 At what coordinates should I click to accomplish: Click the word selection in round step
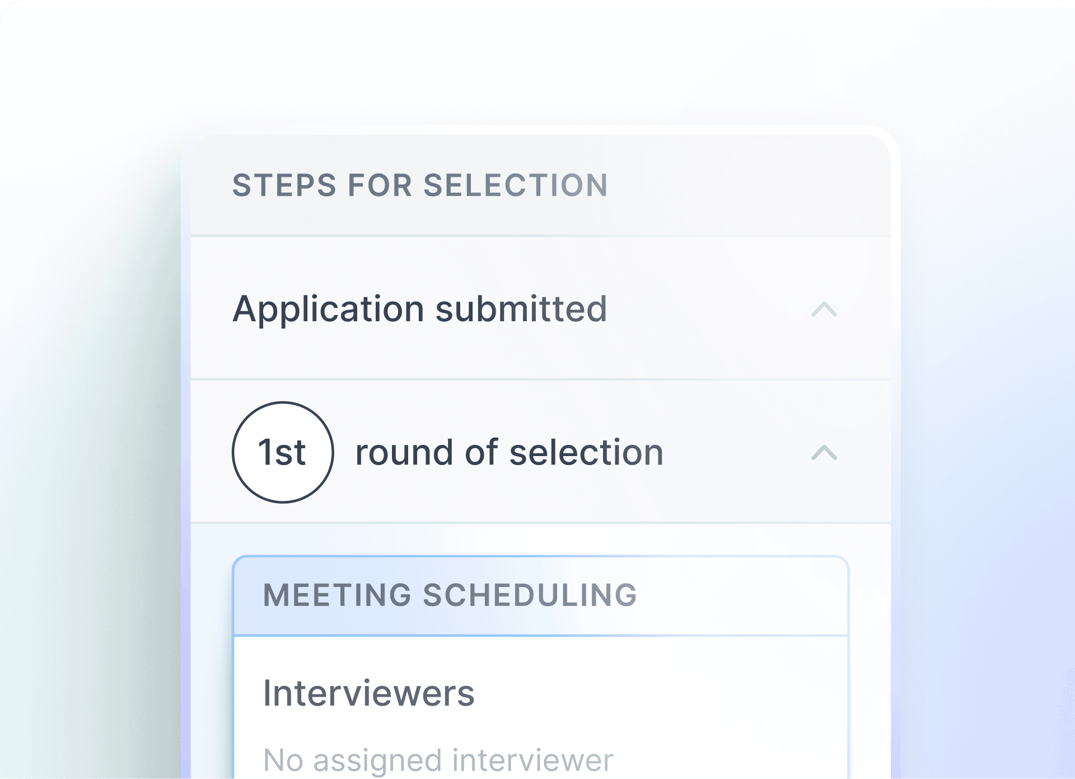pos(586,452)
